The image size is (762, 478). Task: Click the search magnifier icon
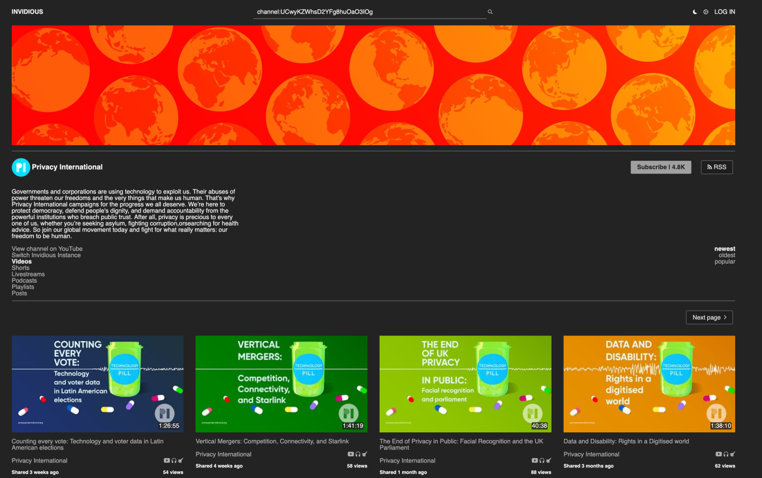pyautogui.click(x=490, y=12)
